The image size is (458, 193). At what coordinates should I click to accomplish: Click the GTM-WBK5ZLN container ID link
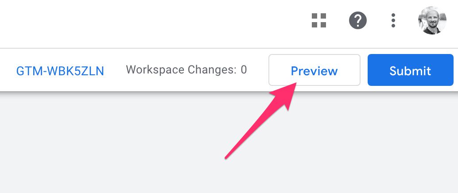click(x=60, y=71)
